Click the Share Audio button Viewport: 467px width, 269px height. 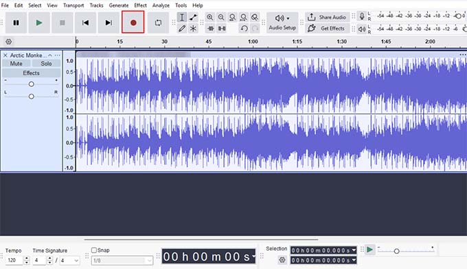328,17
